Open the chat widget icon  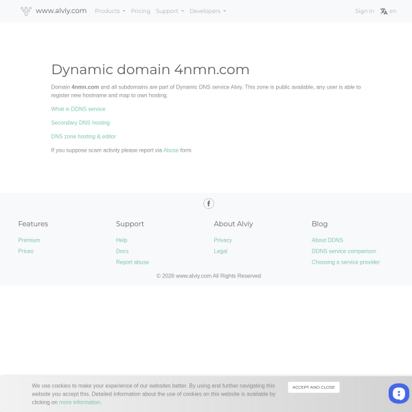point(398,393)
